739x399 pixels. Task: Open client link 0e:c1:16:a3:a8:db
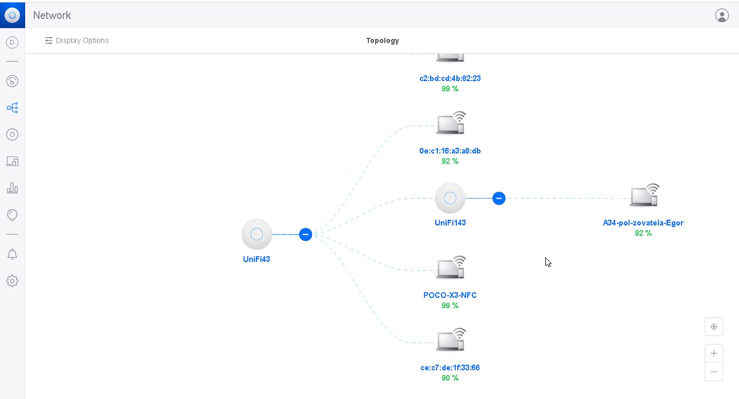pyautogui.click(x=450, y=151)
